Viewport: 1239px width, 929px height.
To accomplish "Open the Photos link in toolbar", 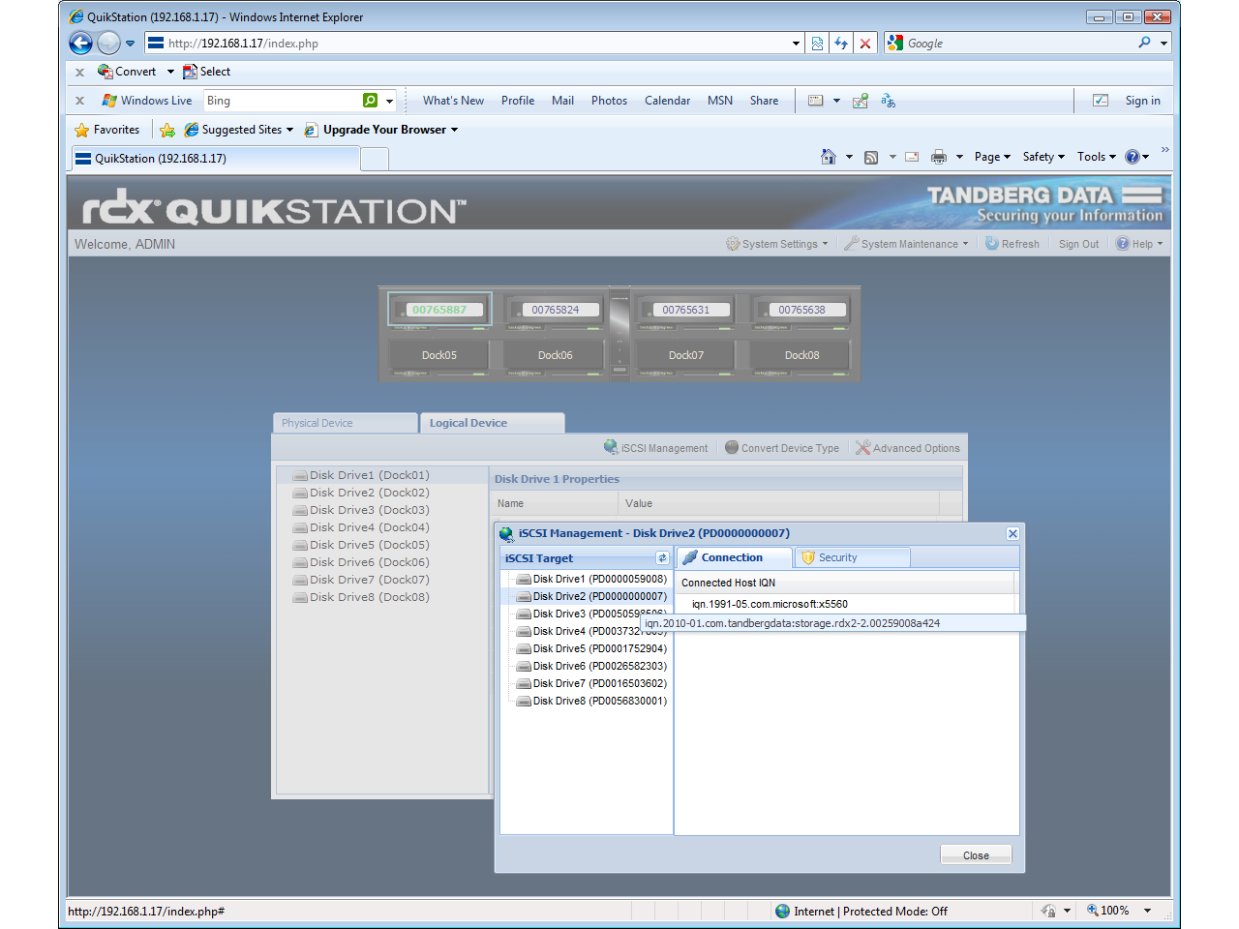I will point(609,101).
